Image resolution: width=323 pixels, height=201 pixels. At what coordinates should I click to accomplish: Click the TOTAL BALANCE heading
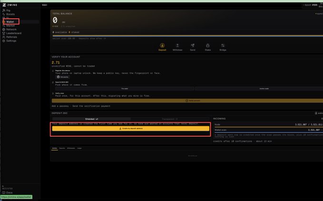pos(62,14)
